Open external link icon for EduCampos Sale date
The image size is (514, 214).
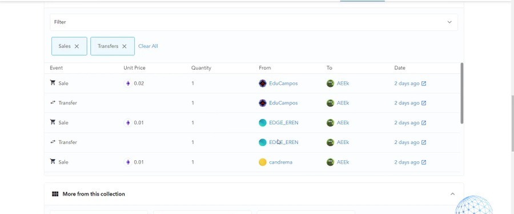point(424,84)
